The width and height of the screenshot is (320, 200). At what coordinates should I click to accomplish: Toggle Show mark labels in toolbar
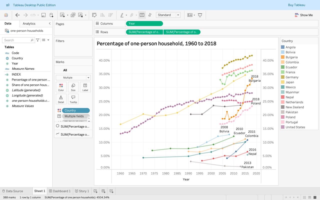[142, 15]
